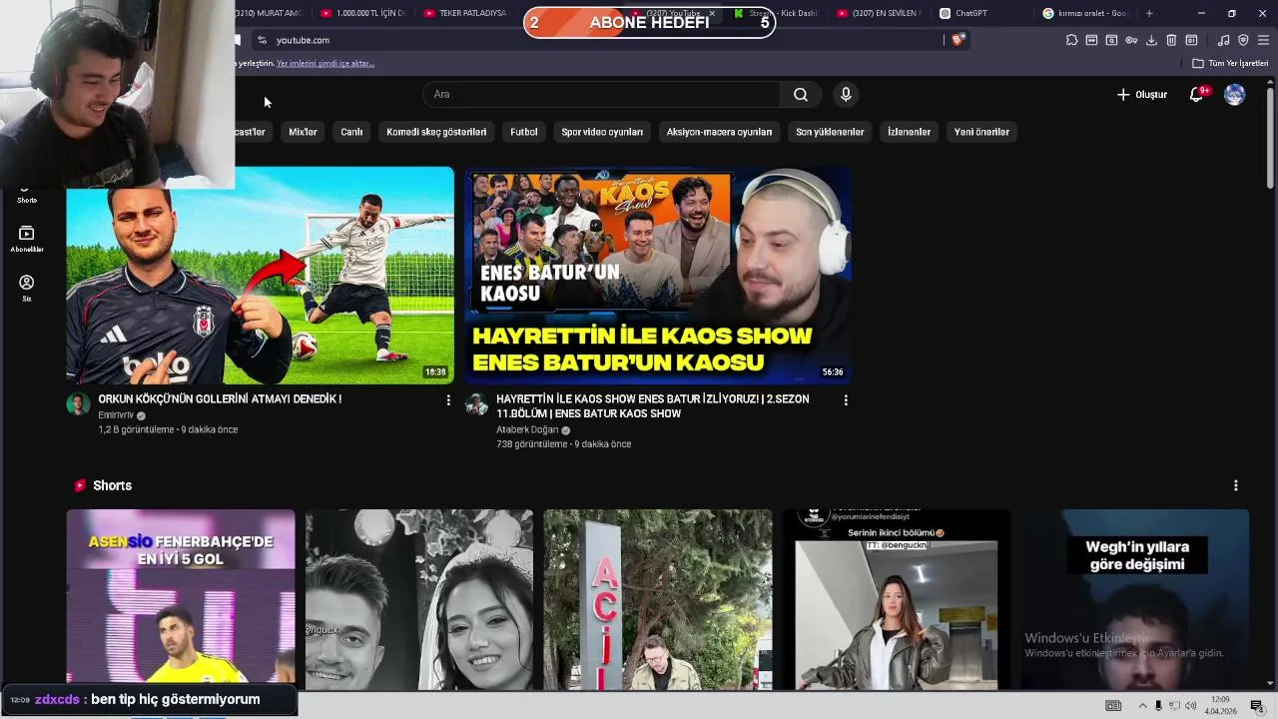Click the site settings icon beside youtube.com

(x=262, y=40)
